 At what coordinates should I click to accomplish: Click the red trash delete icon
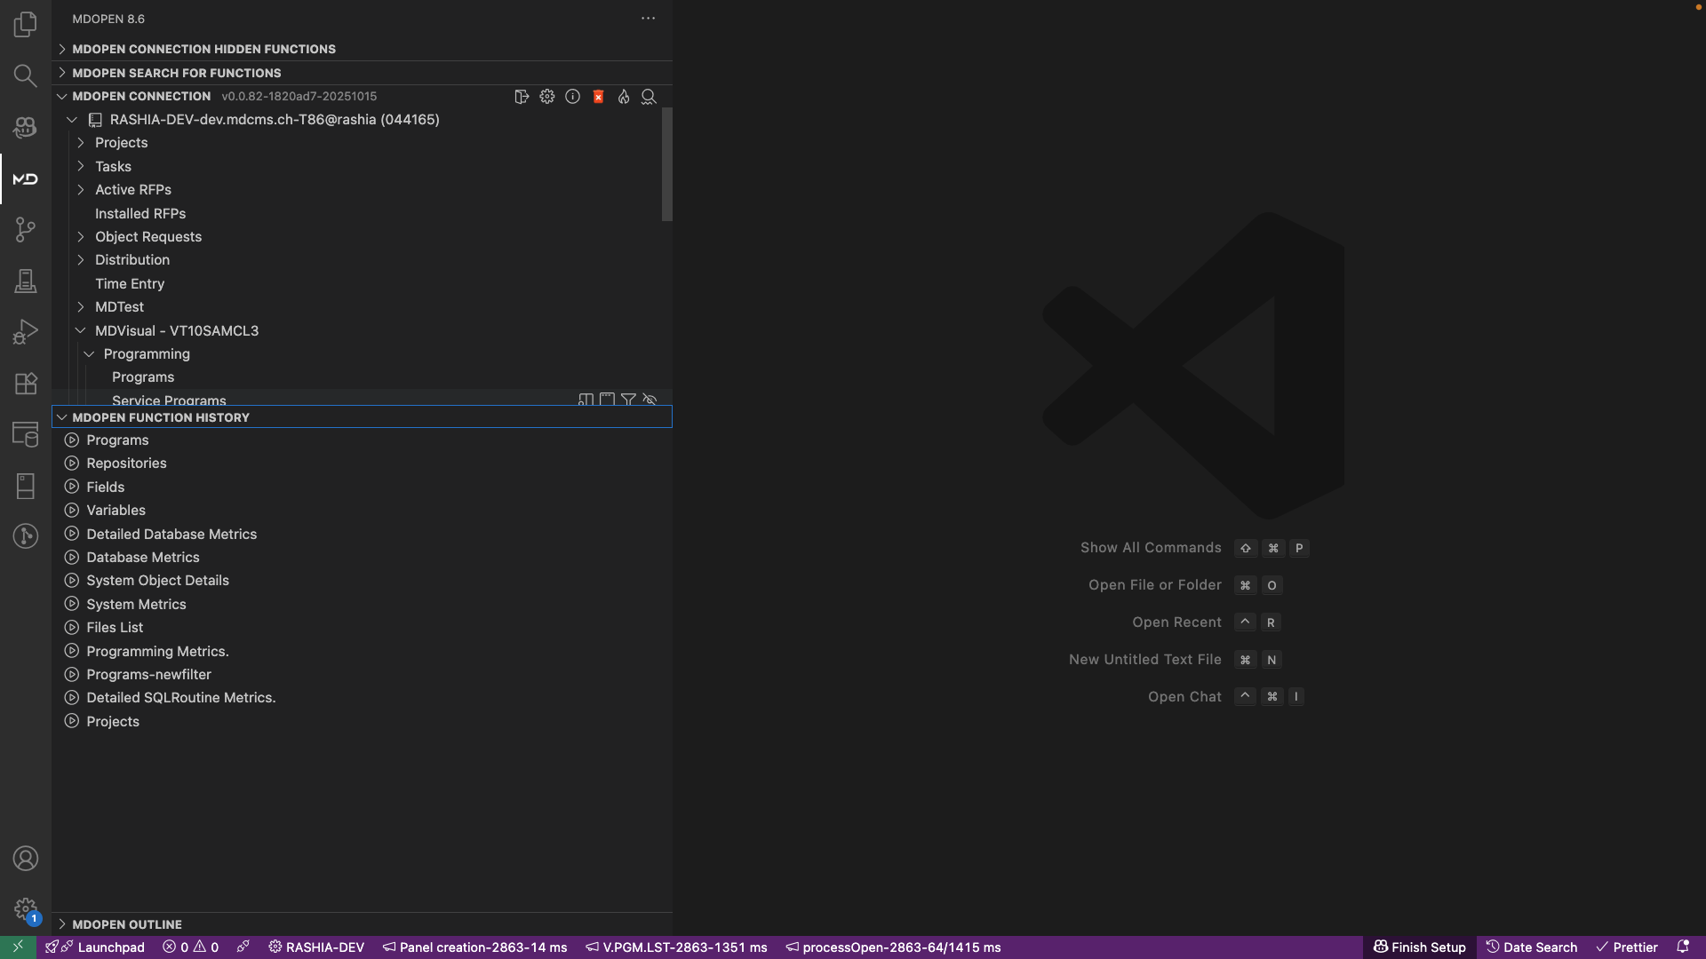(x=598, y=97)
